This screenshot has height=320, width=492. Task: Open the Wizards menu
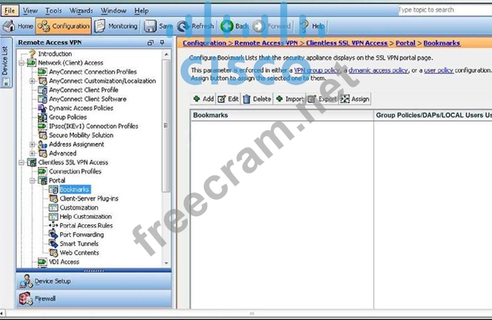tap(81, 10)
